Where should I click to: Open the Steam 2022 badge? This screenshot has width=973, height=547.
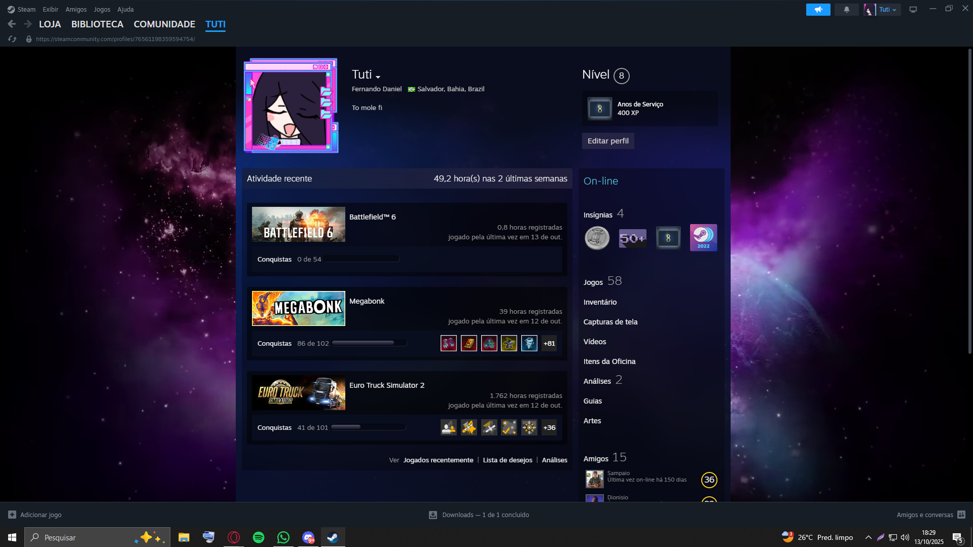[703, 238]
